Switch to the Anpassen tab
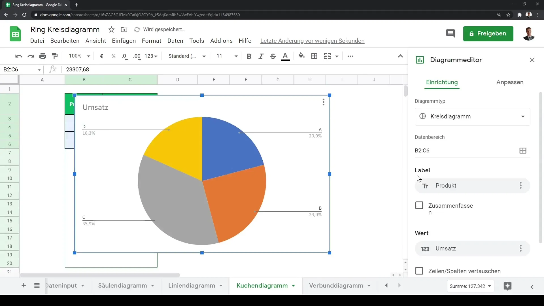This screenshot has width=544, height=306. tap(510, 82)
